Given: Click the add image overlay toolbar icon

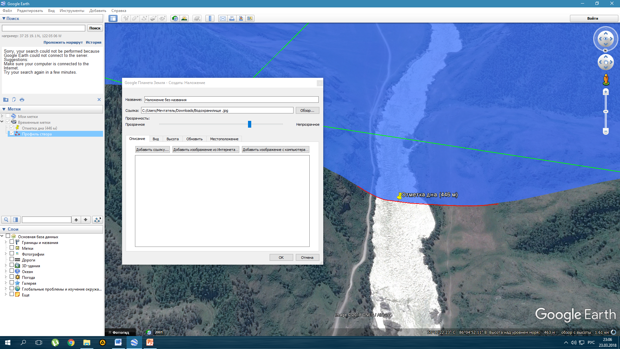Looking at the screenshot, I should (x=153, y=18).
